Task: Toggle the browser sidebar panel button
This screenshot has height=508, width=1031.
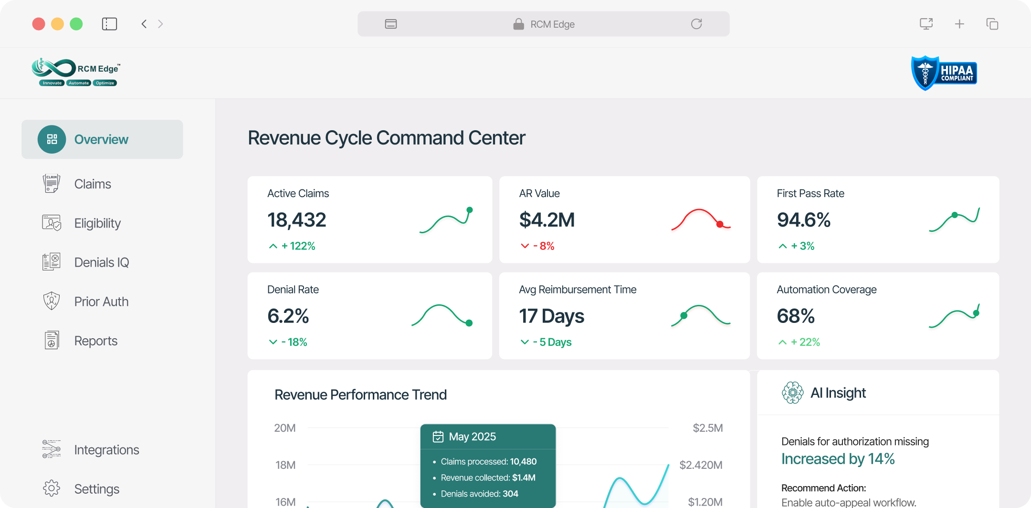Action: (x=109, y=24)
